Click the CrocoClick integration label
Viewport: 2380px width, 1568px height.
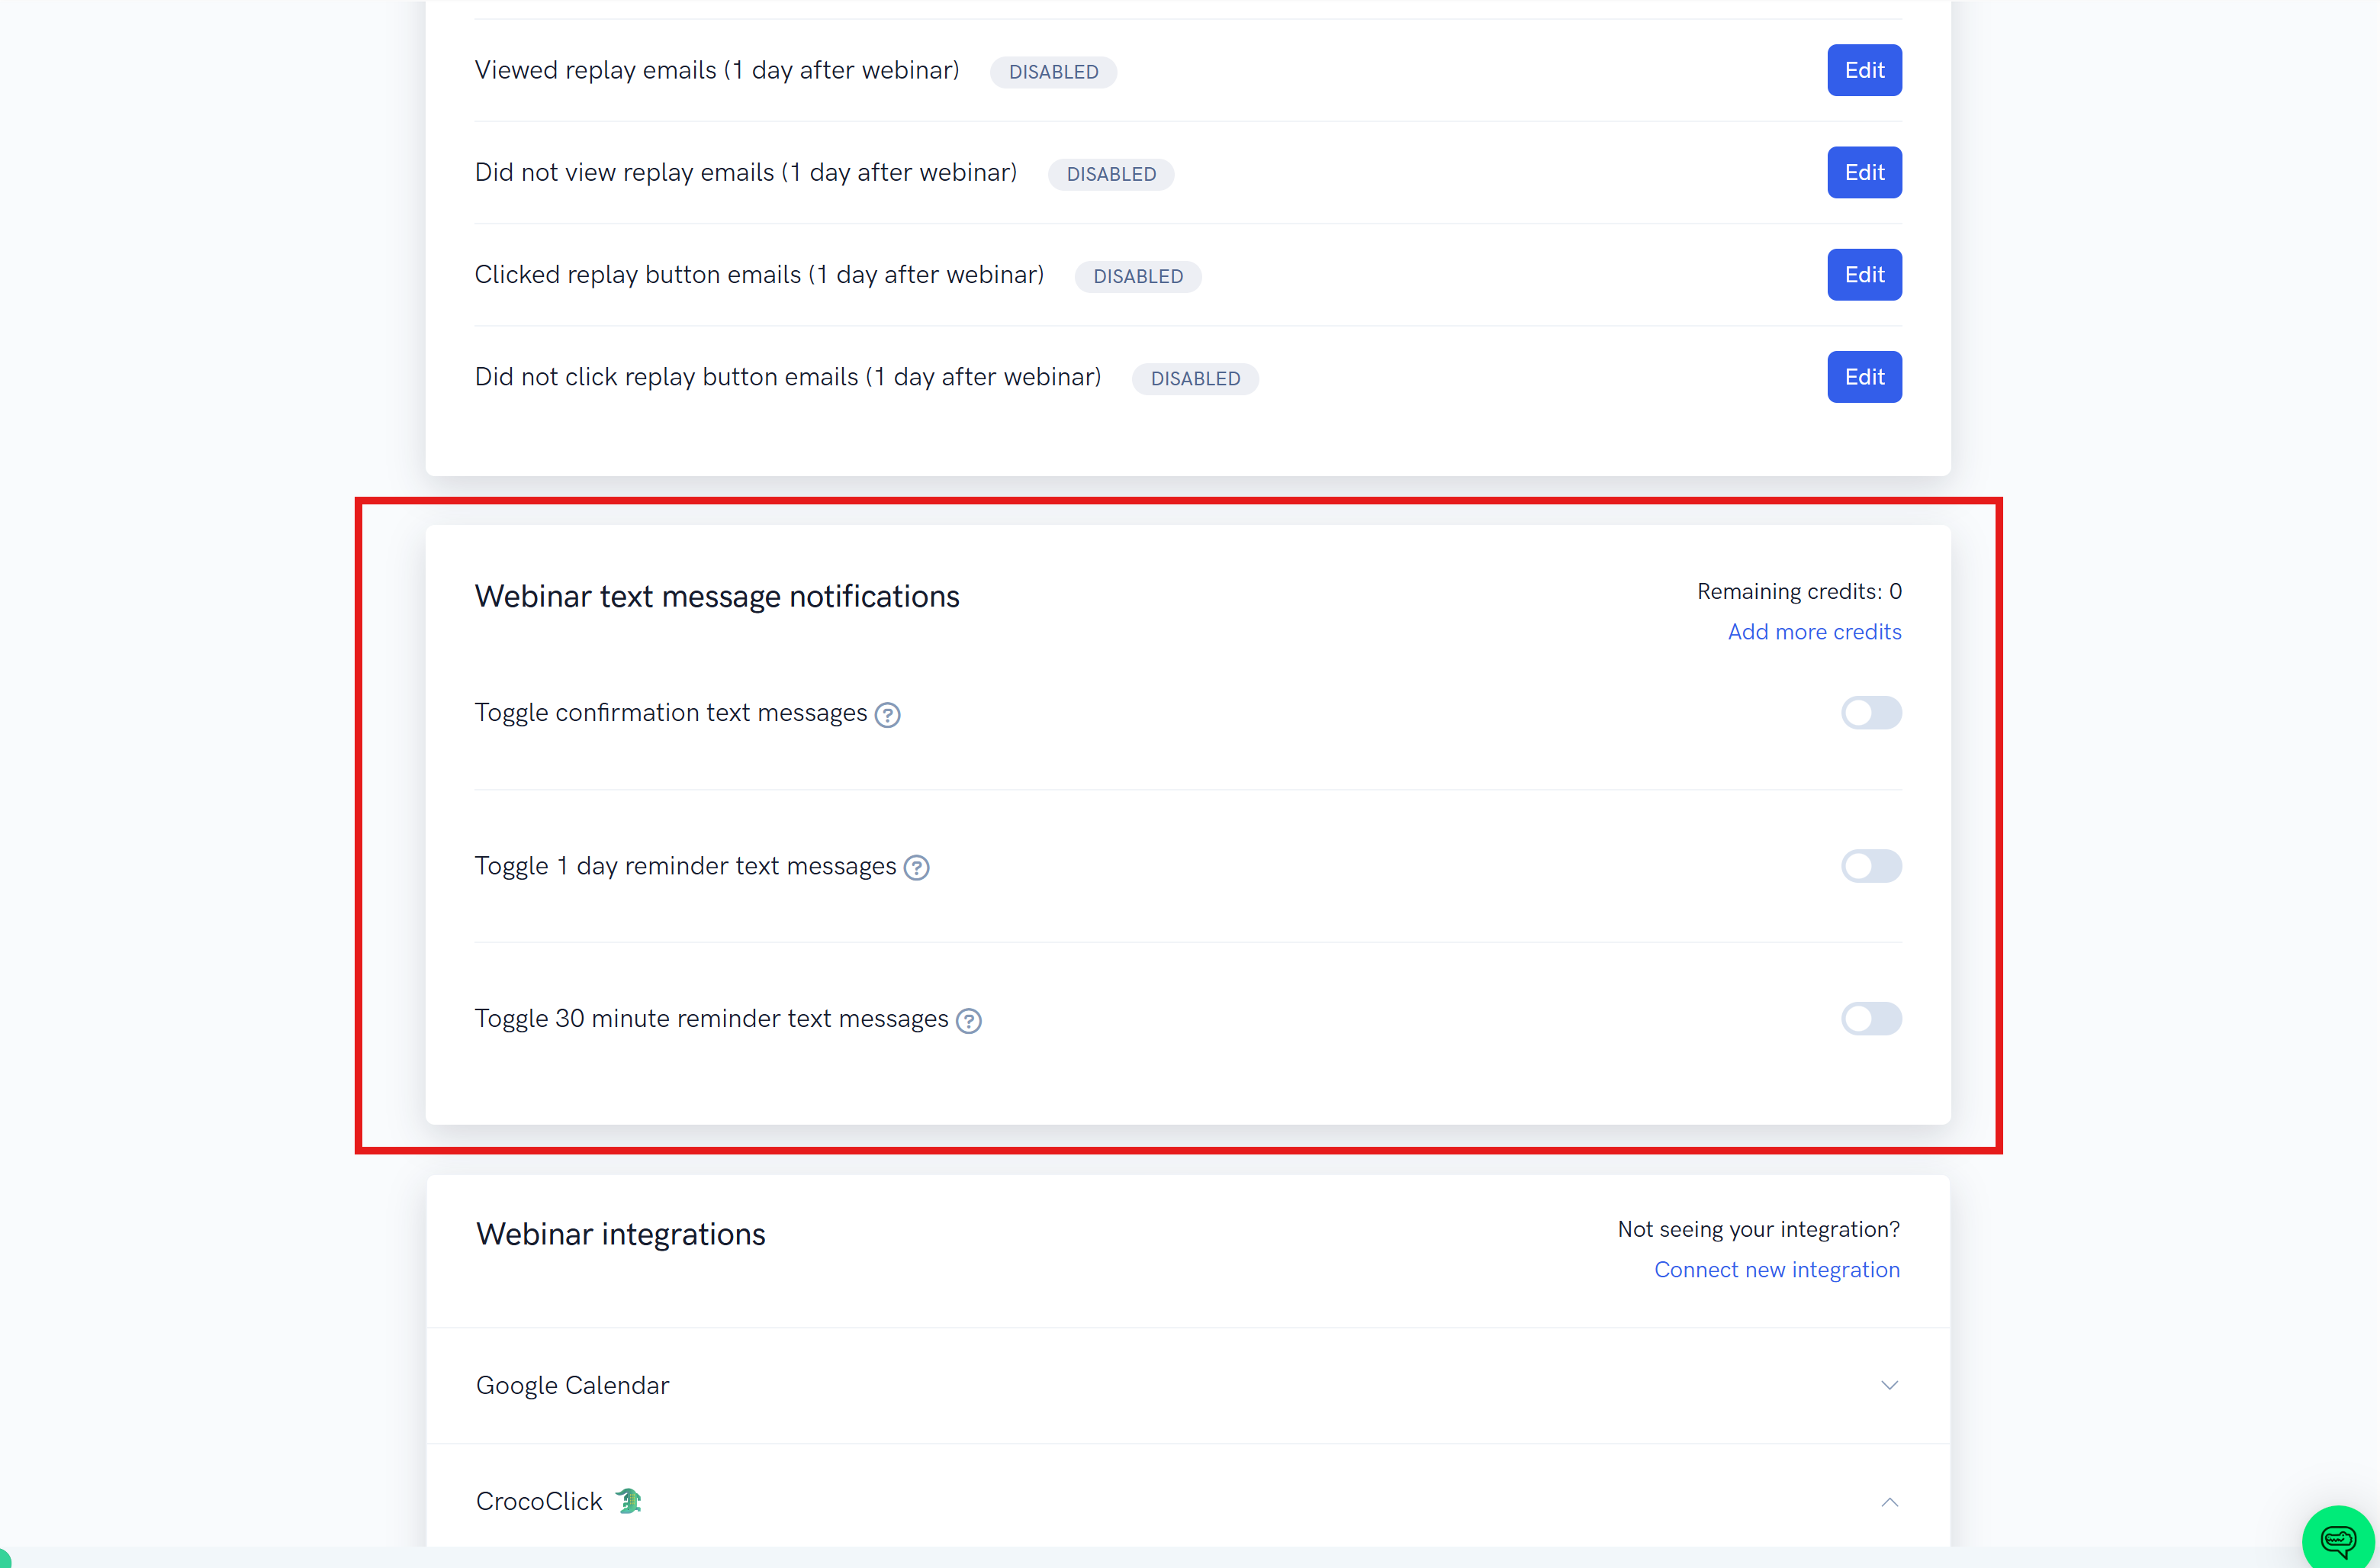tap(539, 1501)
